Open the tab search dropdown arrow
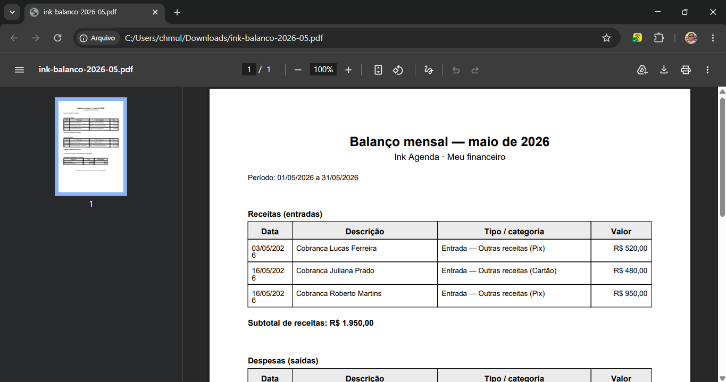726x382 pixels. tap(12, 12)
